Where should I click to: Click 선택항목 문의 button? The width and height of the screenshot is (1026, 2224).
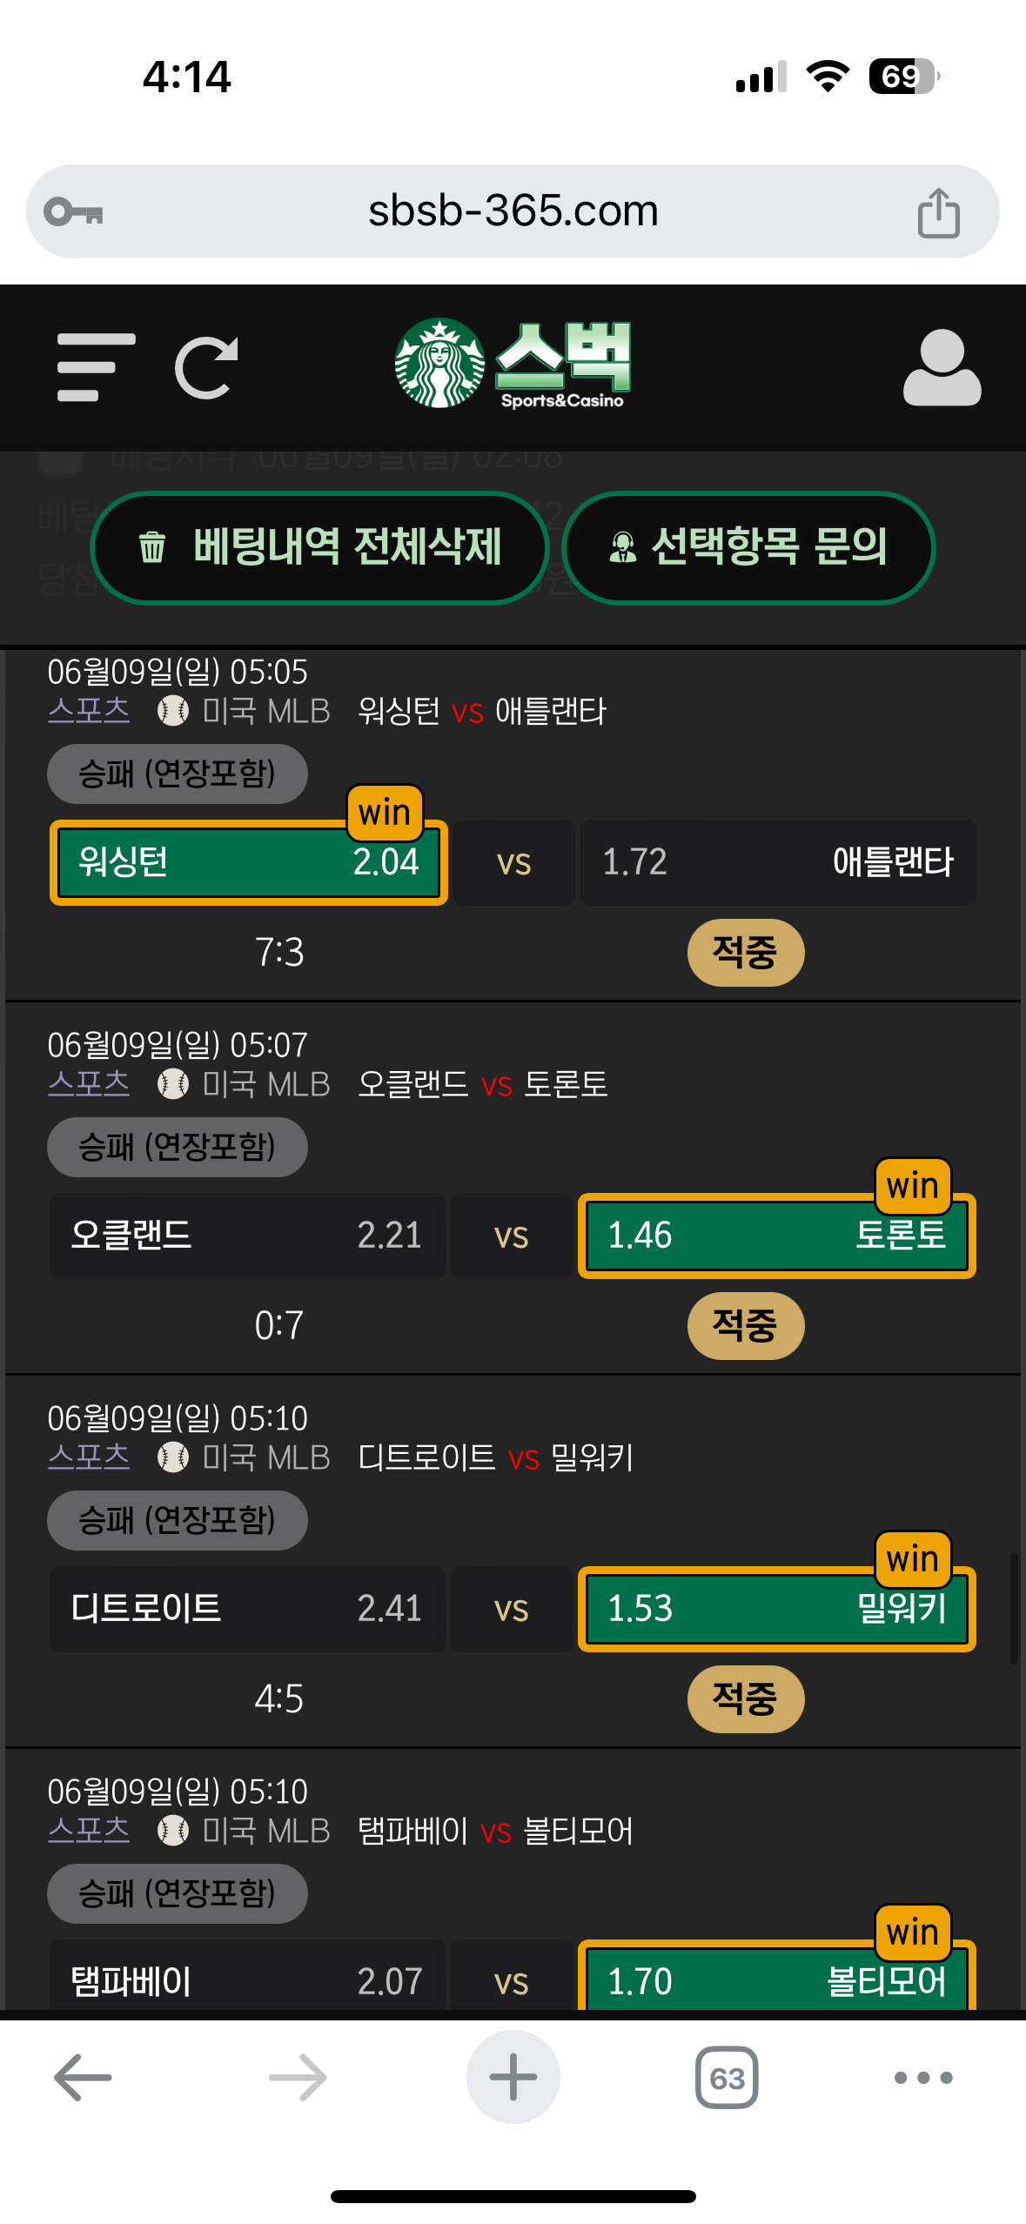[748, 547]
